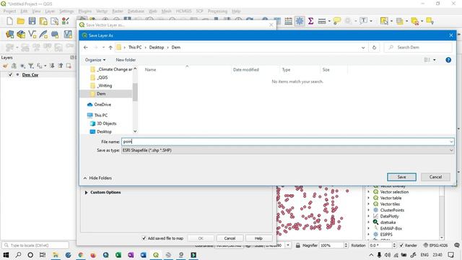The height and width of the screenshot is (260, 462).
Task: Expand Vector selection group in toolbox
Action: click(368, 192)
